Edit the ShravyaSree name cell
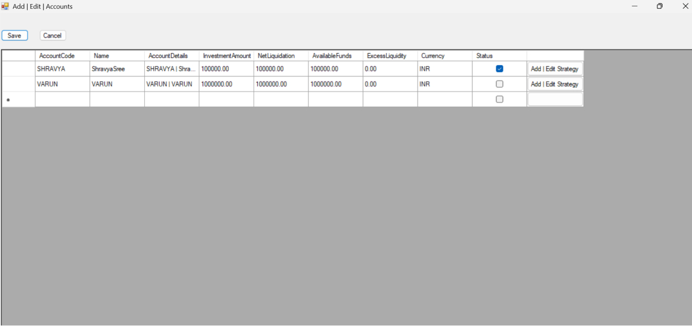Image resolution: width=692 pixels, height=326 pixels. [x=116, y=69]
